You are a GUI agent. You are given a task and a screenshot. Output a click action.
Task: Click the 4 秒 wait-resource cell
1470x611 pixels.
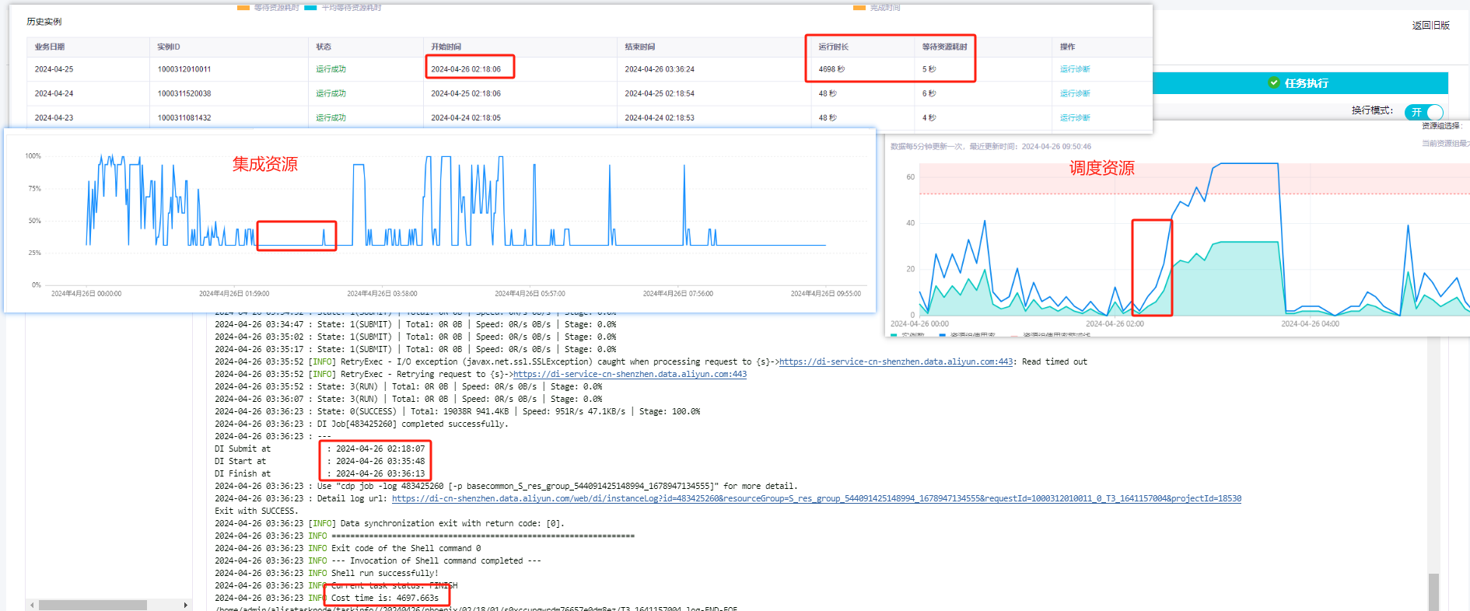pos(929,117)
